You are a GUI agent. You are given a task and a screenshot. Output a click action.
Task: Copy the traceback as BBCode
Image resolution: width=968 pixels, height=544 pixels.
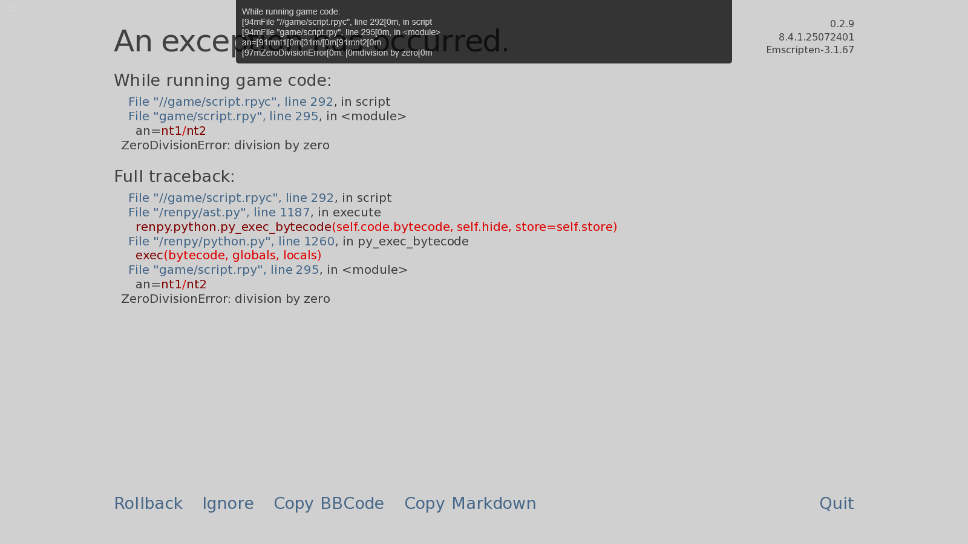(x=329, y=504)
